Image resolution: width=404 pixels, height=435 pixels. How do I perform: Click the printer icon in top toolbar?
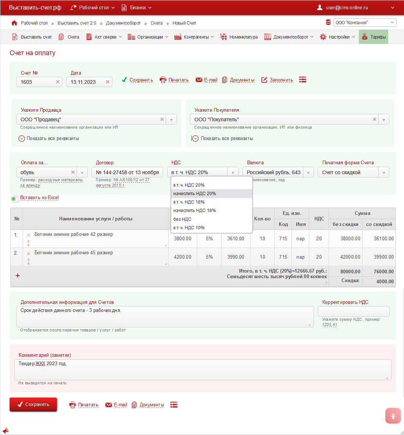click(x=163, y=80)
